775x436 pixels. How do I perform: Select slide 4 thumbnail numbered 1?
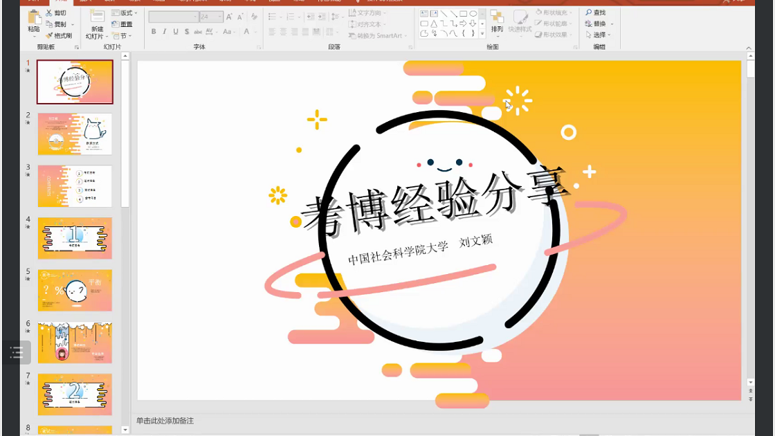[x=75, y=238]
